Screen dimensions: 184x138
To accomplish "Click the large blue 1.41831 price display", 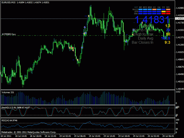I will (x=152, y=20).
